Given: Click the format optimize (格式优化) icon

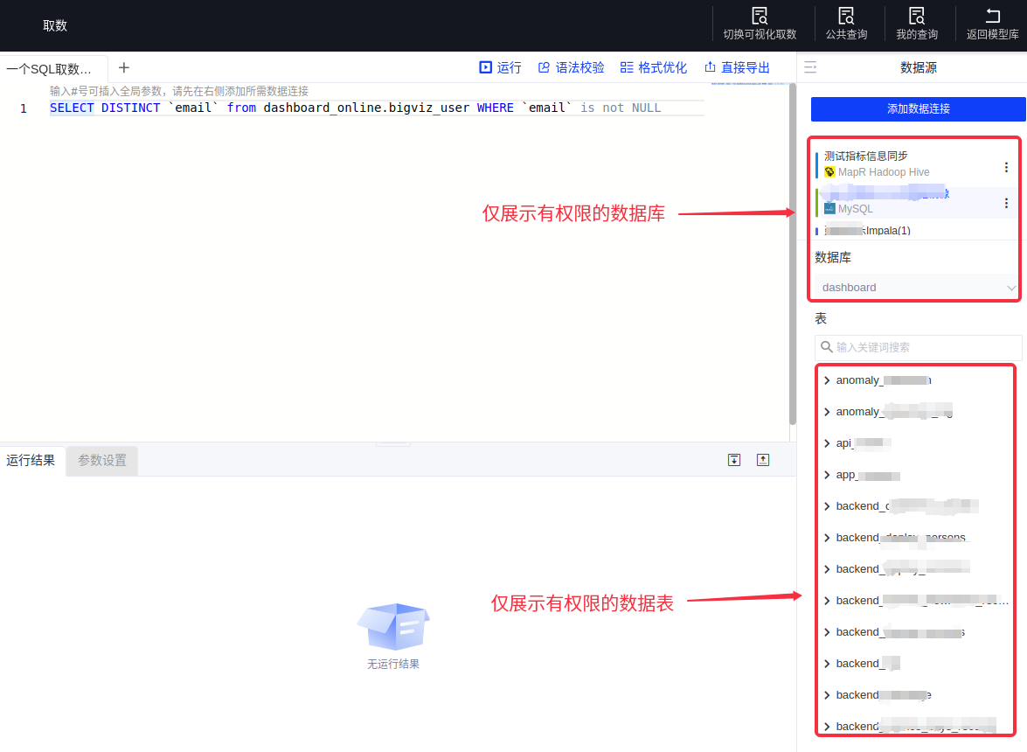Looking at the screenshot, I should tap(627, 67).
